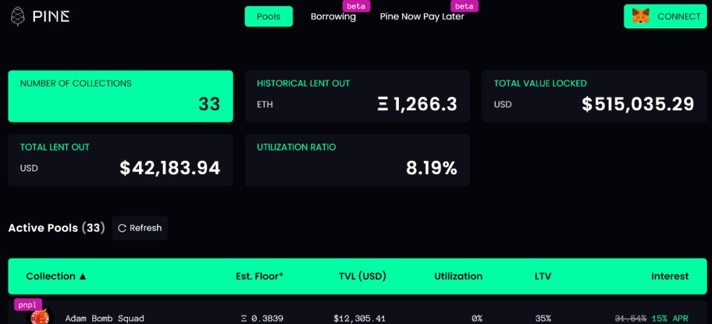Sort table by LTV header

coord(543,276)
